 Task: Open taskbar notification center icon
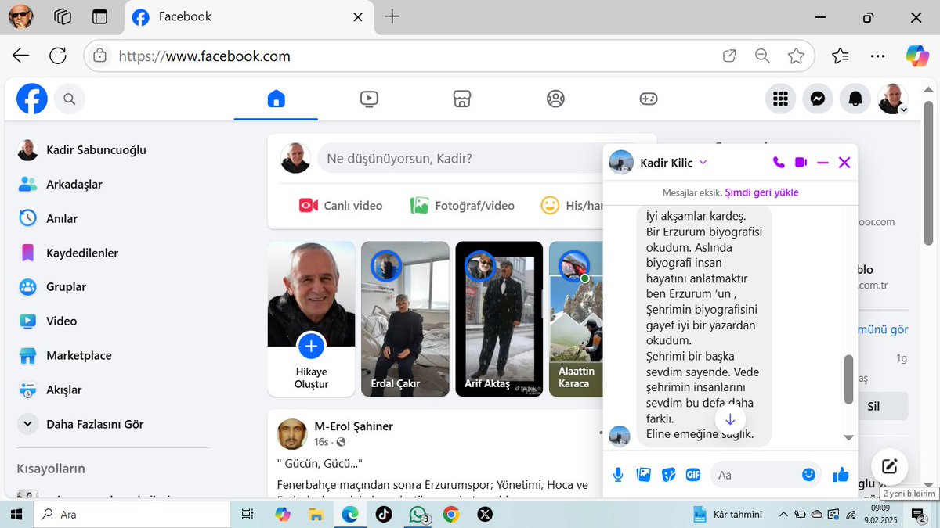pyautogui.click(x=918, y=514)
